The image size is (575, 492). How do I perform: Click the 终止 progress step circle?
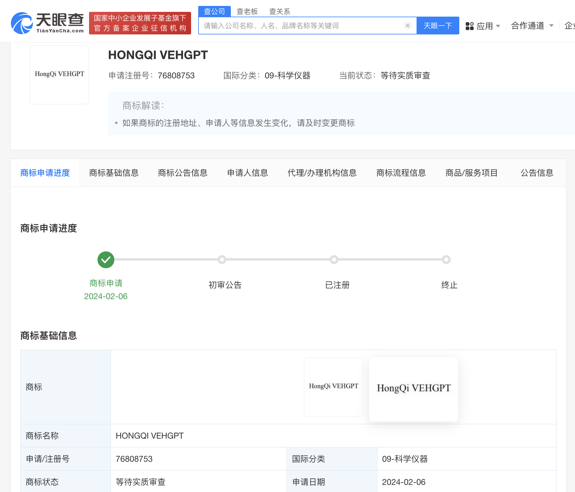click(x=446, y=260)
